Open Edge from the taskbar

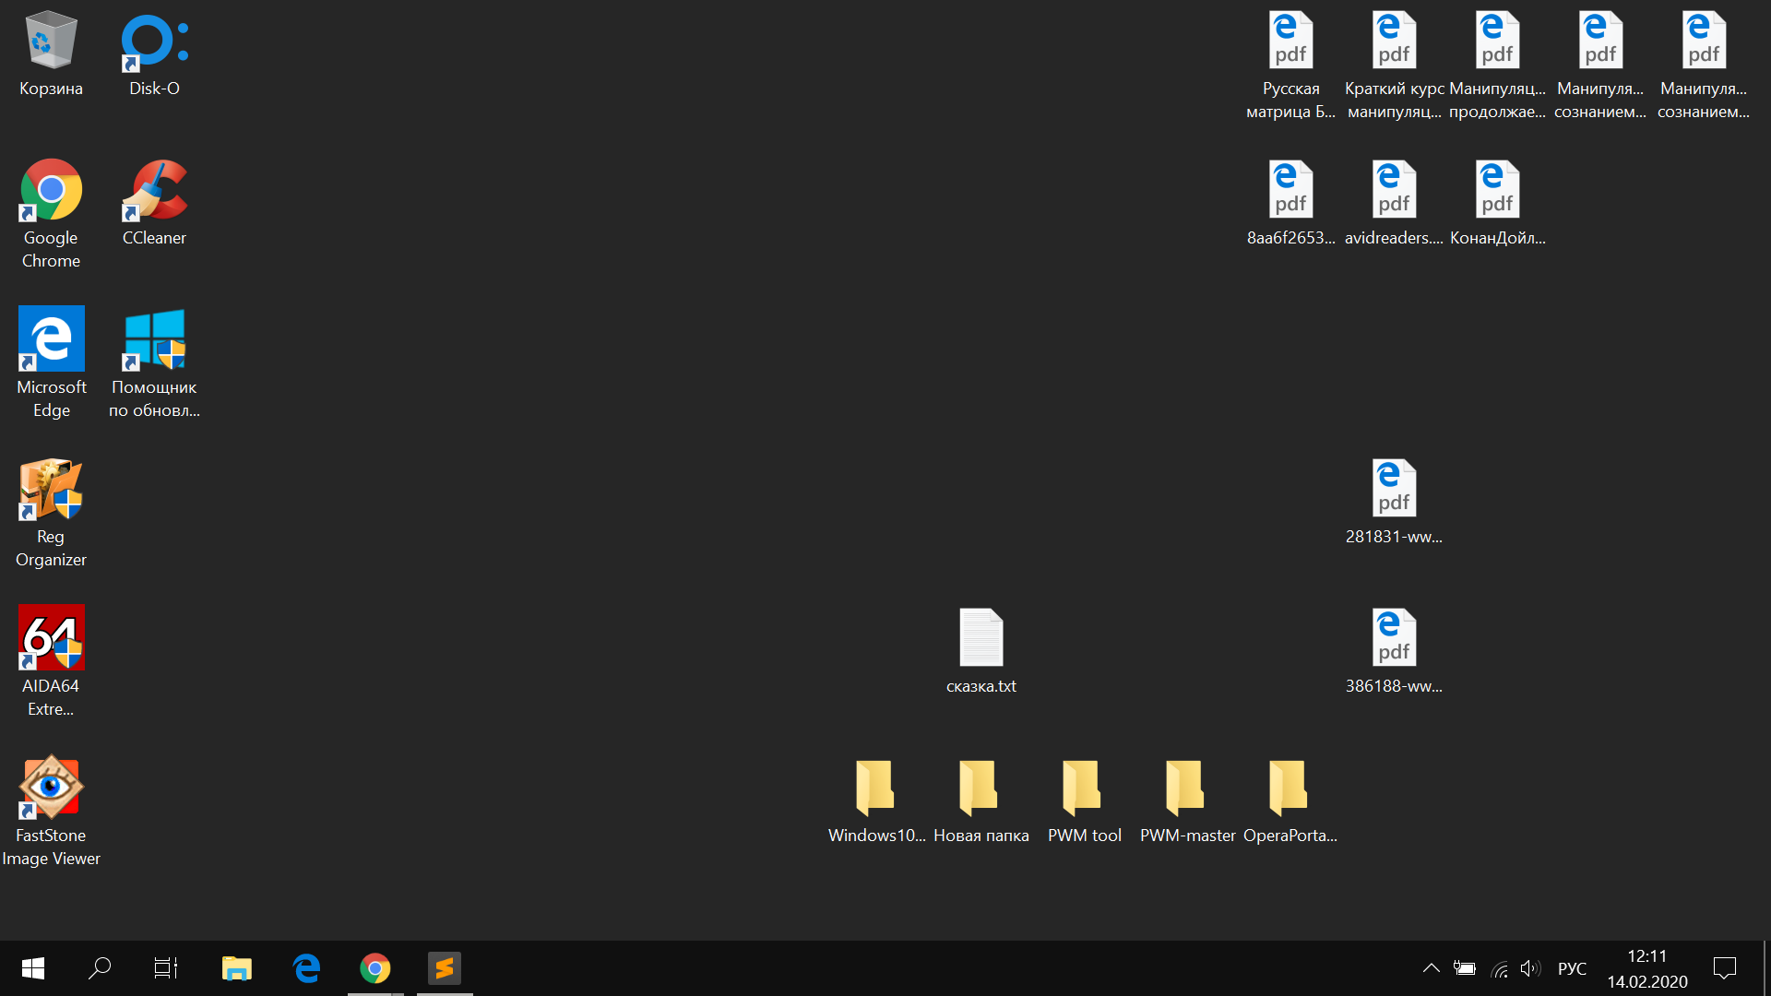point(306,968)
